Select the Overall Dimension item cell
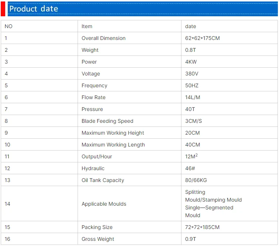279x246 pixels. point(129,38)
